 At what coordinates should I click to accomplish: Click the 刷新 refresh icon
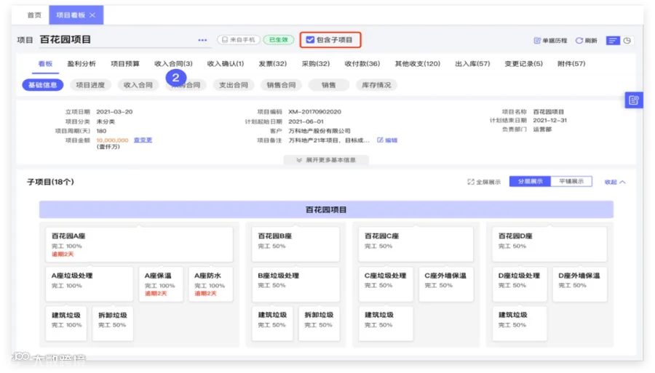(x=579, y=41)
